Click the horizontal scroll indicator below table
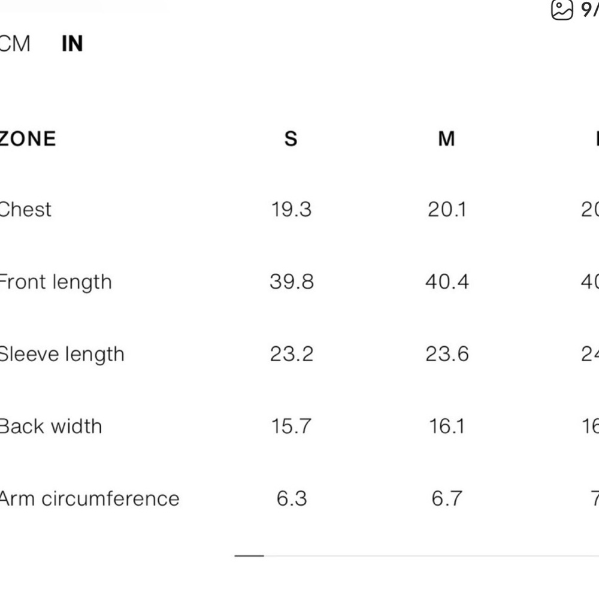 click(249, 556)
